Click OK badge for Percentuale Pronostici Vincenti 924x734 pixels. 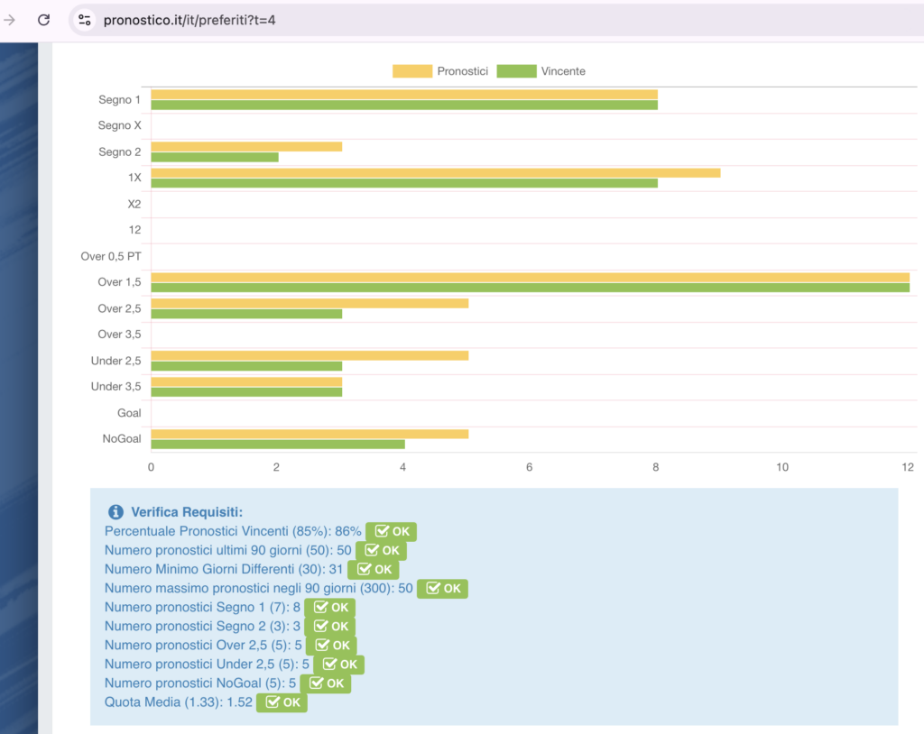pyautogui.click(x=391, y=531)
